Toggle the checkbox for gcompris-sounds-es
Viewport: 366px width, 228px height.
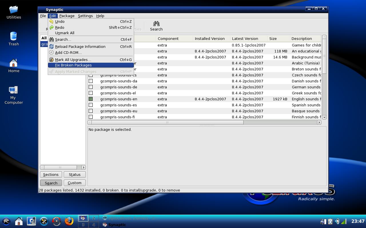coord(91,105)
